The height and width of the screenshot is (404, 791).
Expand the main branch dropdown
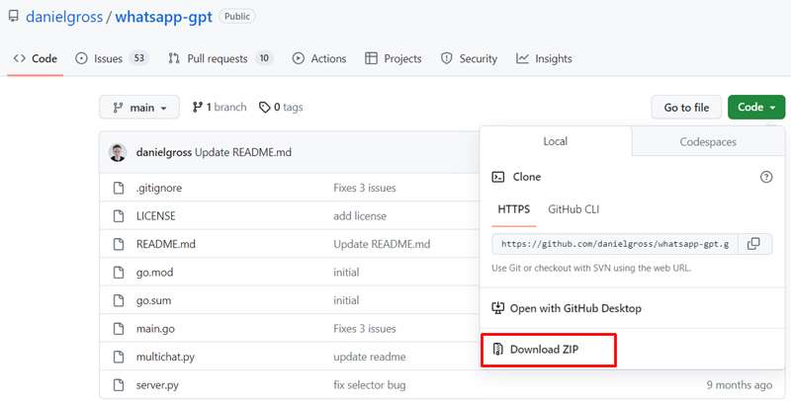tap(139, 108)
